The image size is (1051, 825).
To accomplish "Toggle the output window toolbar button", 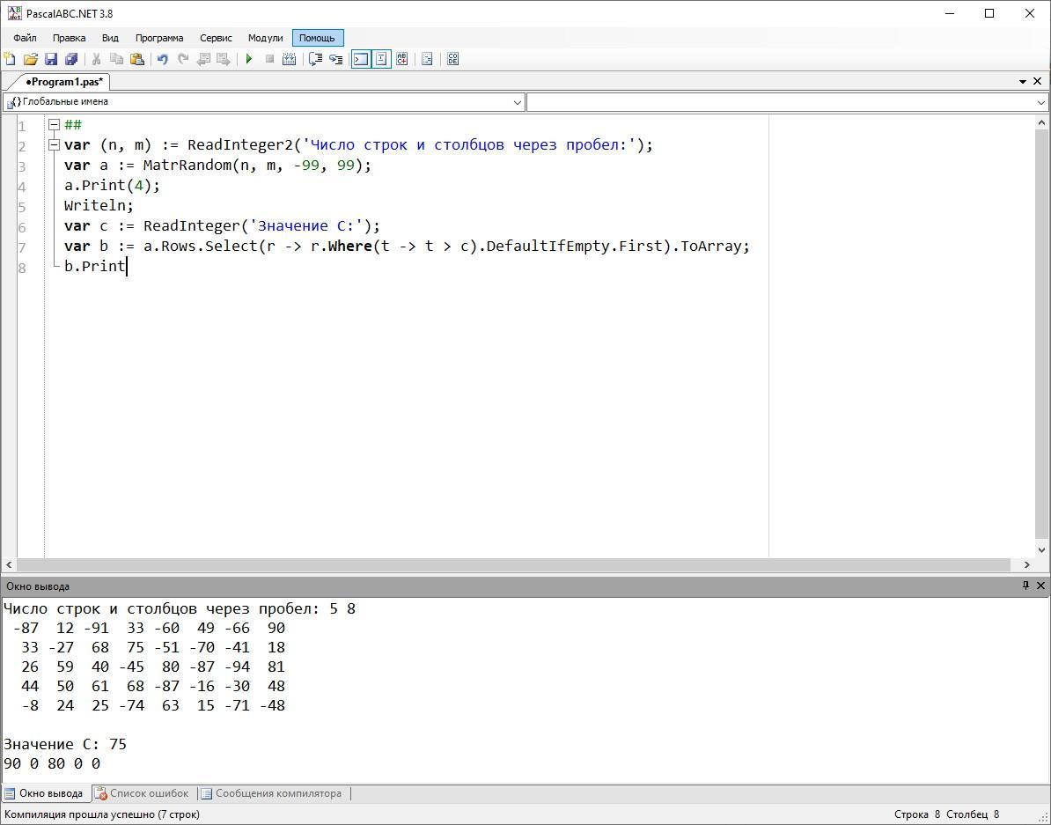I will click(x=360, y=59).
